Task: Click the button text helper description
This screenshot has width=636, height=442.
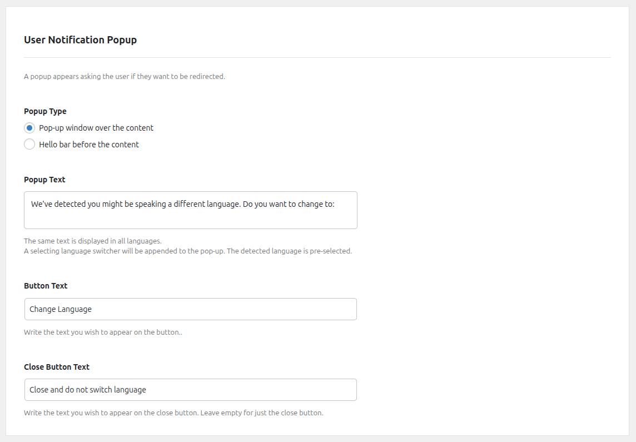Action: [103, 331]
